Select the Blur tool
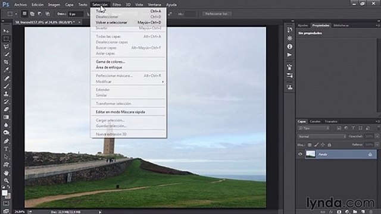The image size is (381, 214). [7, 125]
